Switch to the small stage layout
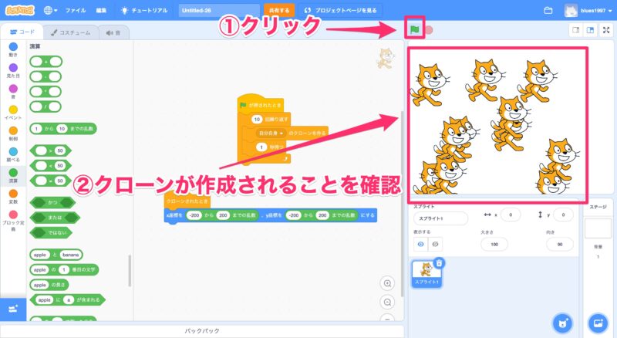 (575, 30)
